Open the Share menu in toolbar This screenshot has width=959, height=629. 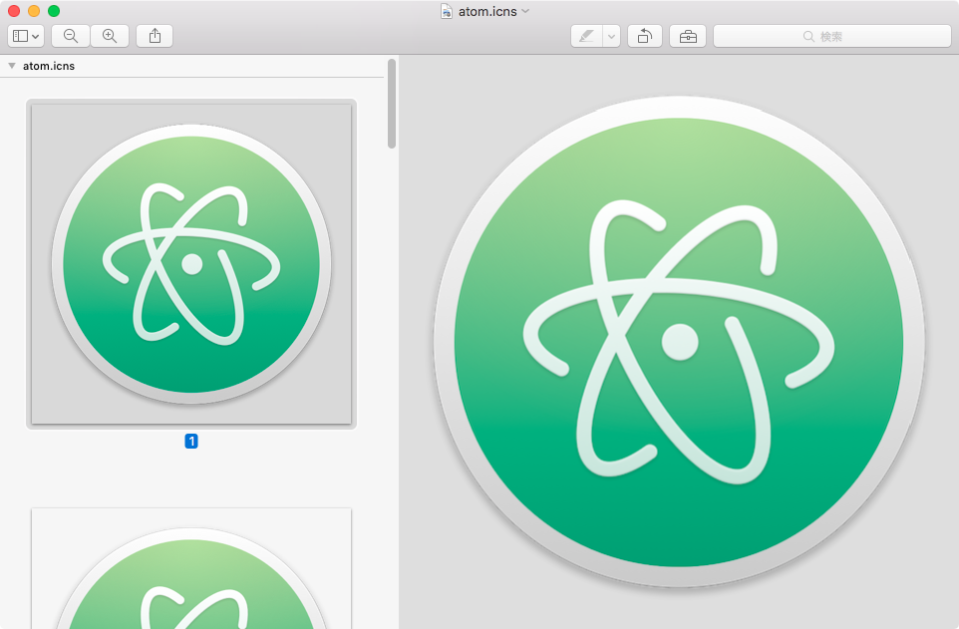[155, 36]
